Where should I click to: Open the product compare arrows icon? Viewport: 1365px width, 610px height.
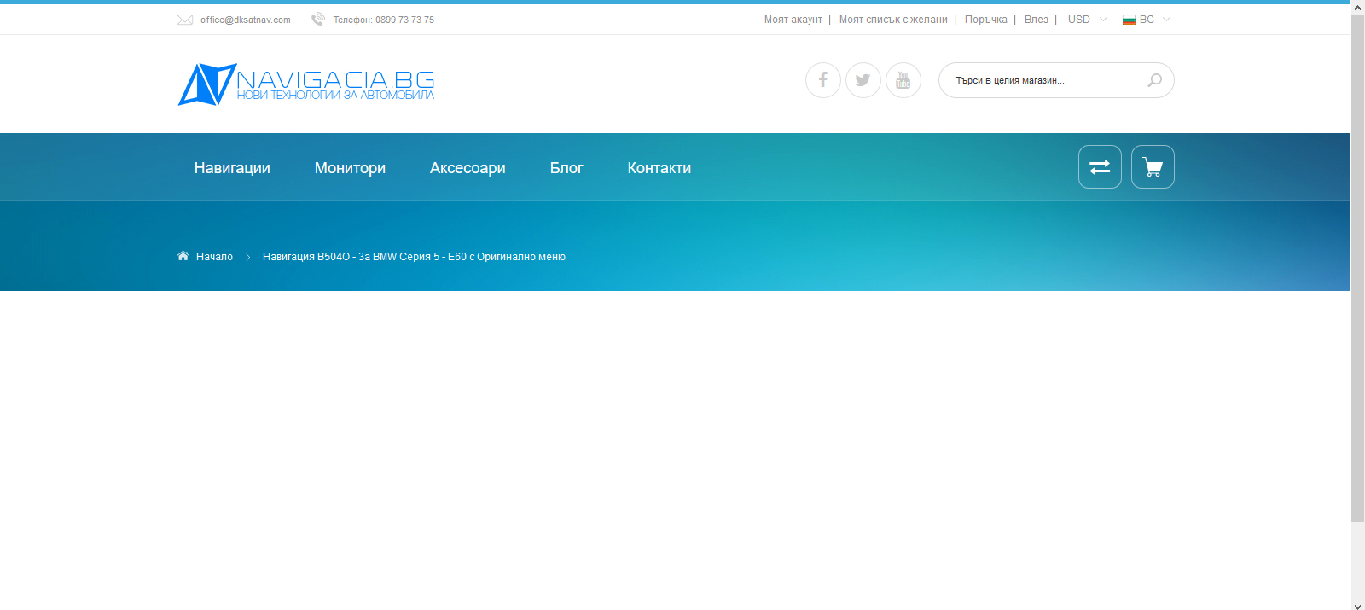coord(1100,167)
